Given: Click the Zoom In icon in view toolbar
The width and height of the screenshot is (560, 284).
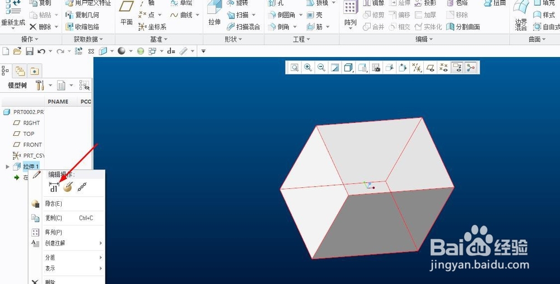Looking at the screenshot, I should coord(308,68).
